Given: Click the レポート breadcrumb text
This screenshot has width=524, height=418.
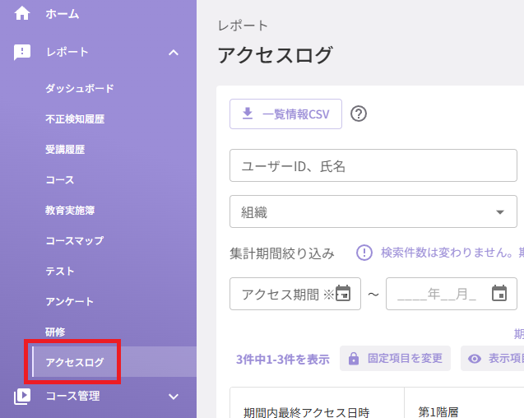Looking at the screenshot, I should [x=243, y=26].
